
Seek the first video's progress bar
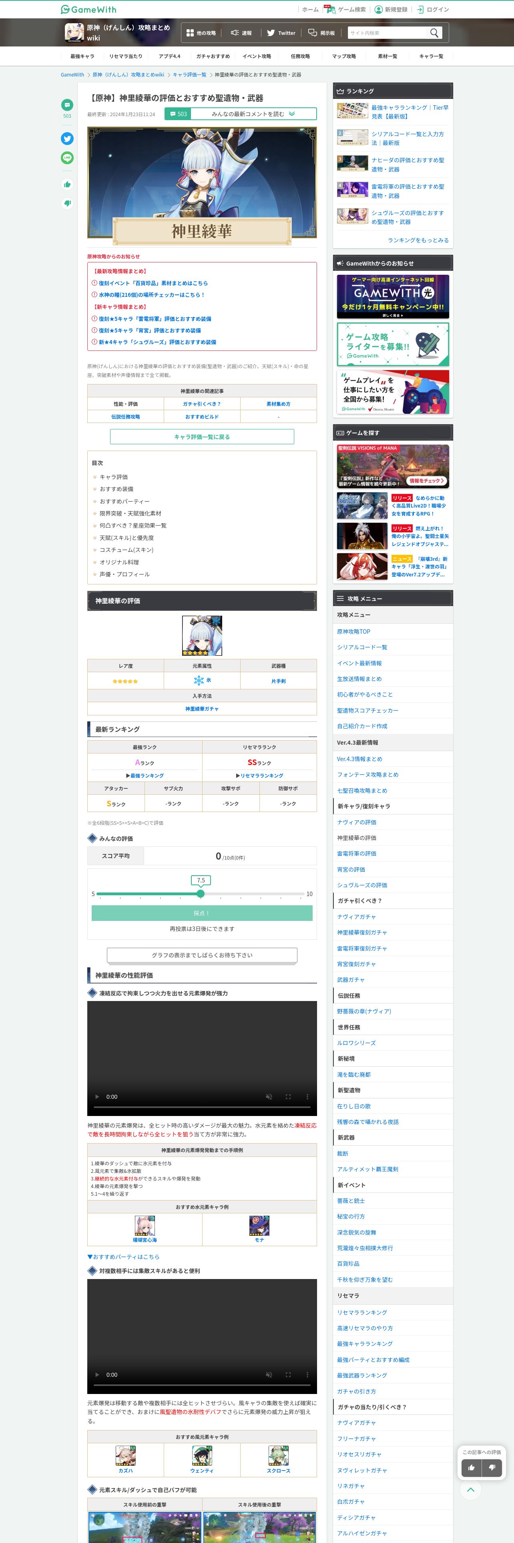click(x=202, y=1107)
